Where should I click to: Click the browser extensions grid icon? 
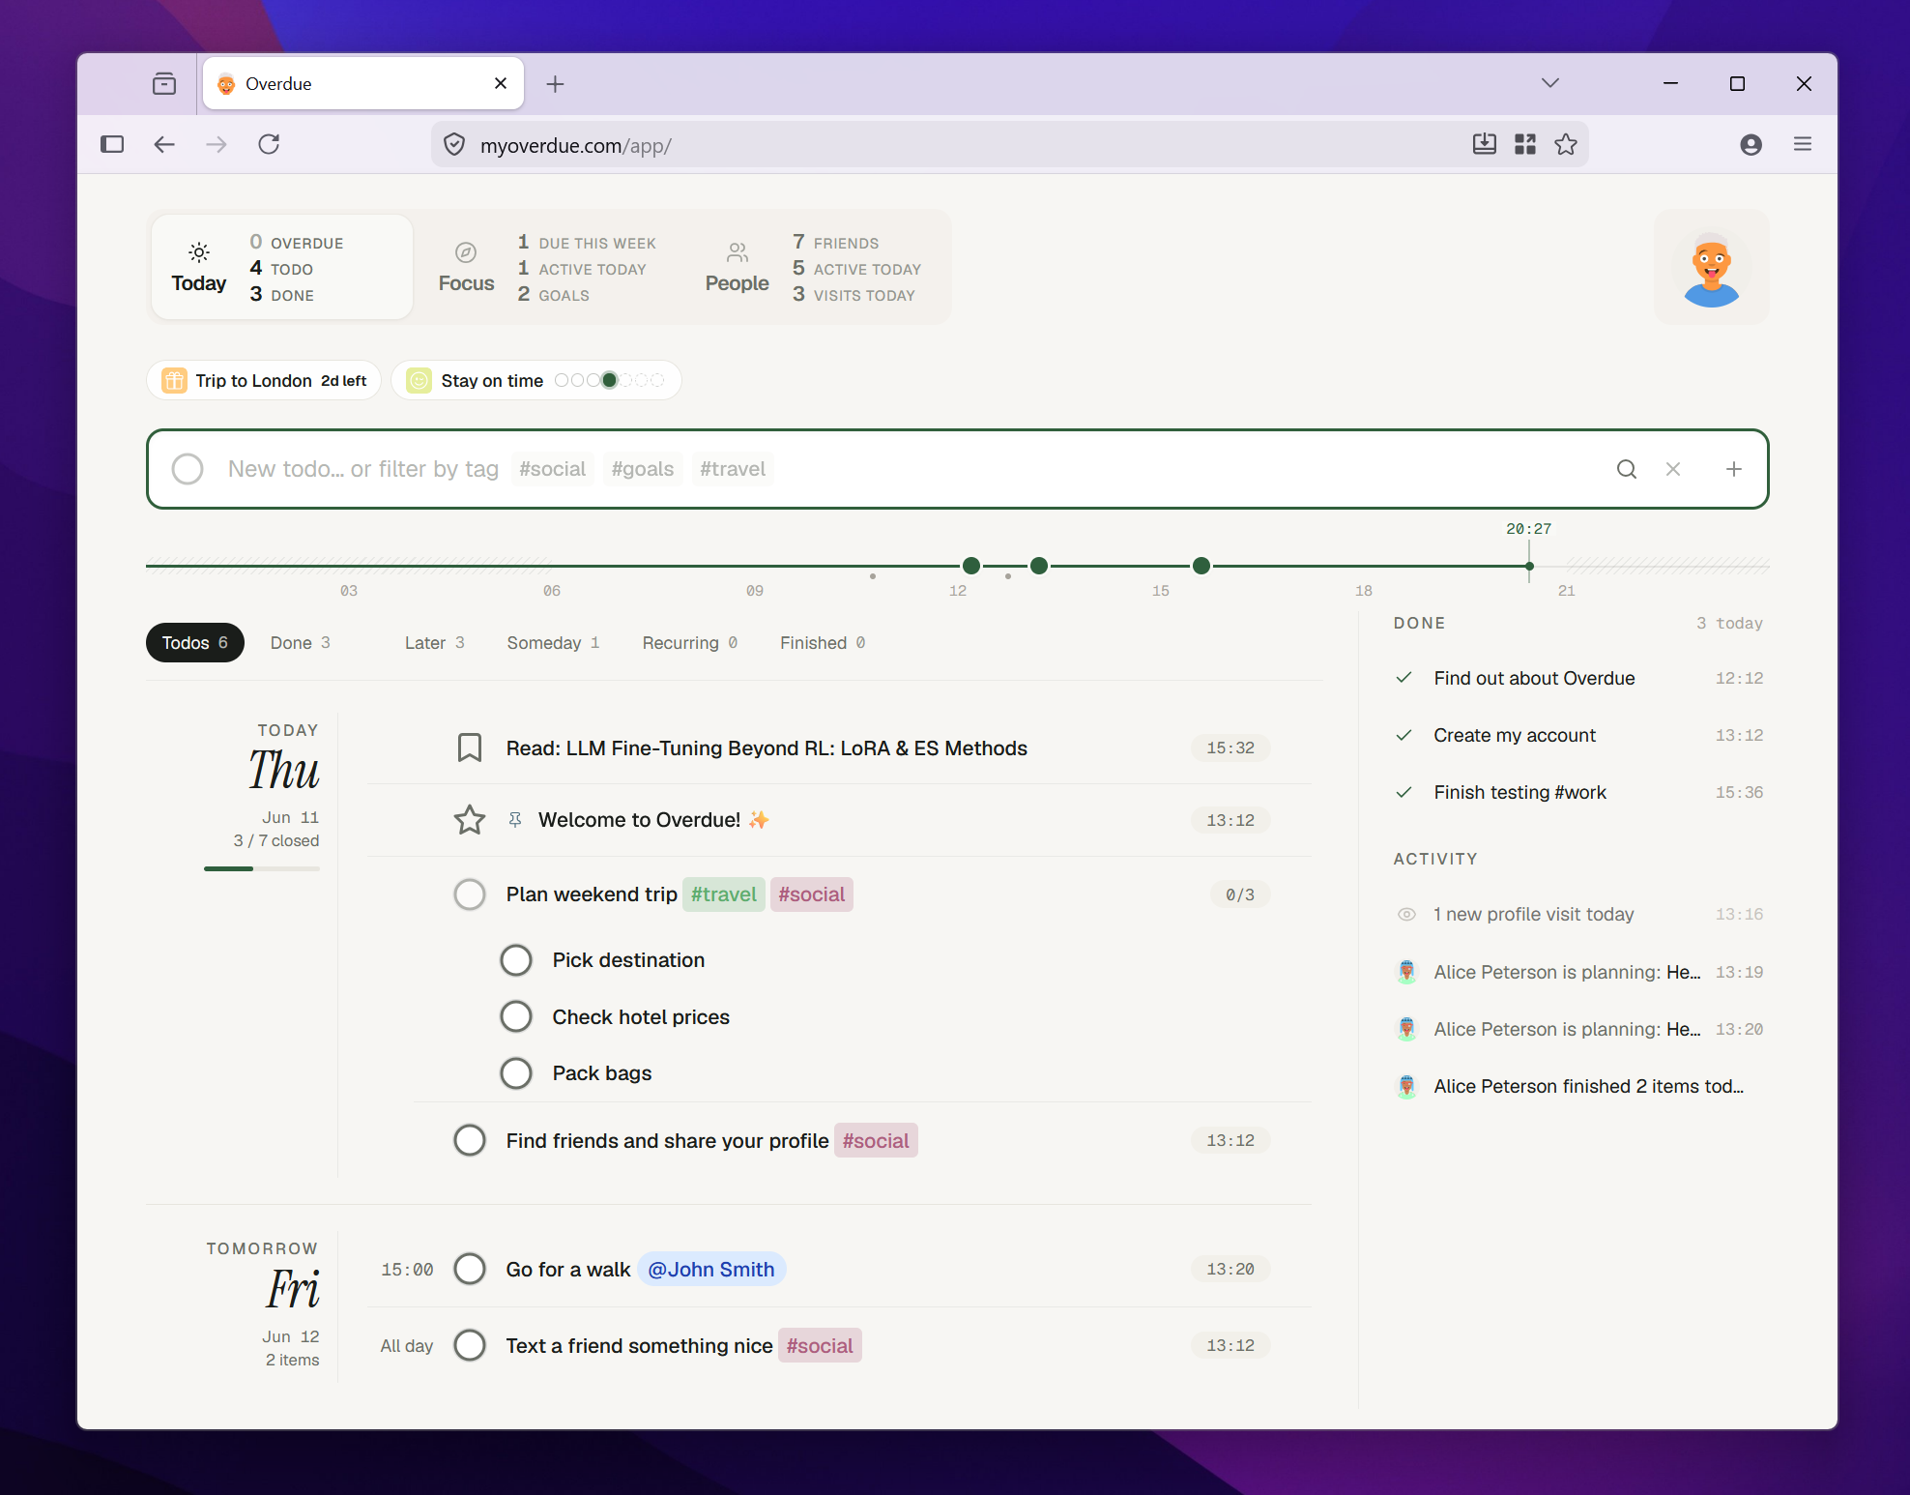pyautogui.click(x=1525, y=144)
